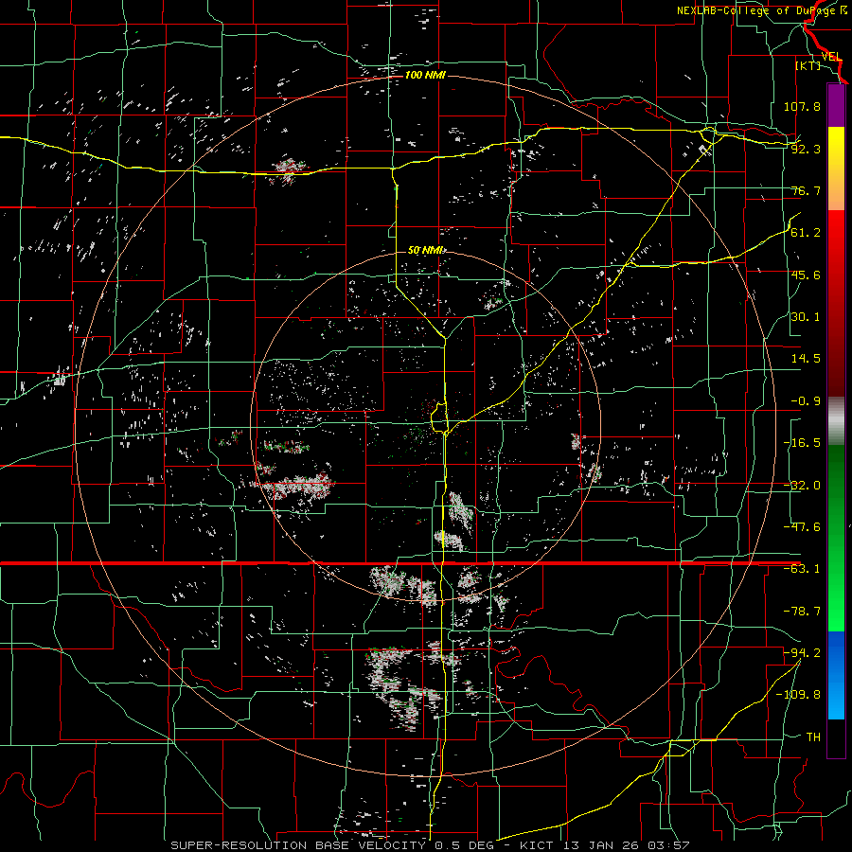Image resolution: width=852 pixels, height=852 pixels.
Task: Click the -109.8 velocity scale value
Action: [798, 695]
